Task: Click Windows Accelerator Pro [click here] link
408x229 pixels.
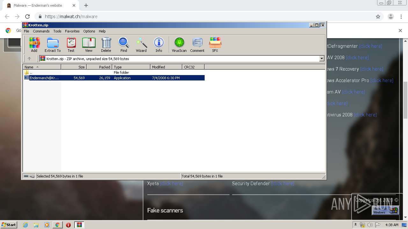Action: pyautogui.click(x=382, y=80)
